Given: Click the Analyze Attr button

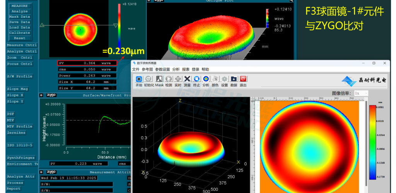Looking at the screenshot, I should pos(21,177).
